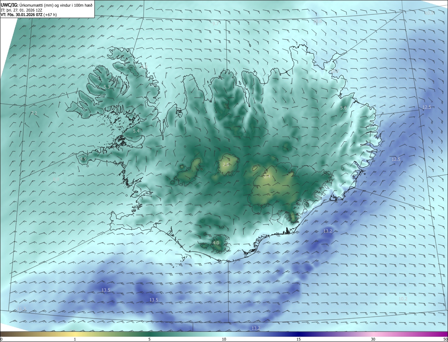Click the '5' tick on the colour scale
The image size is (448, 342).
149,339
